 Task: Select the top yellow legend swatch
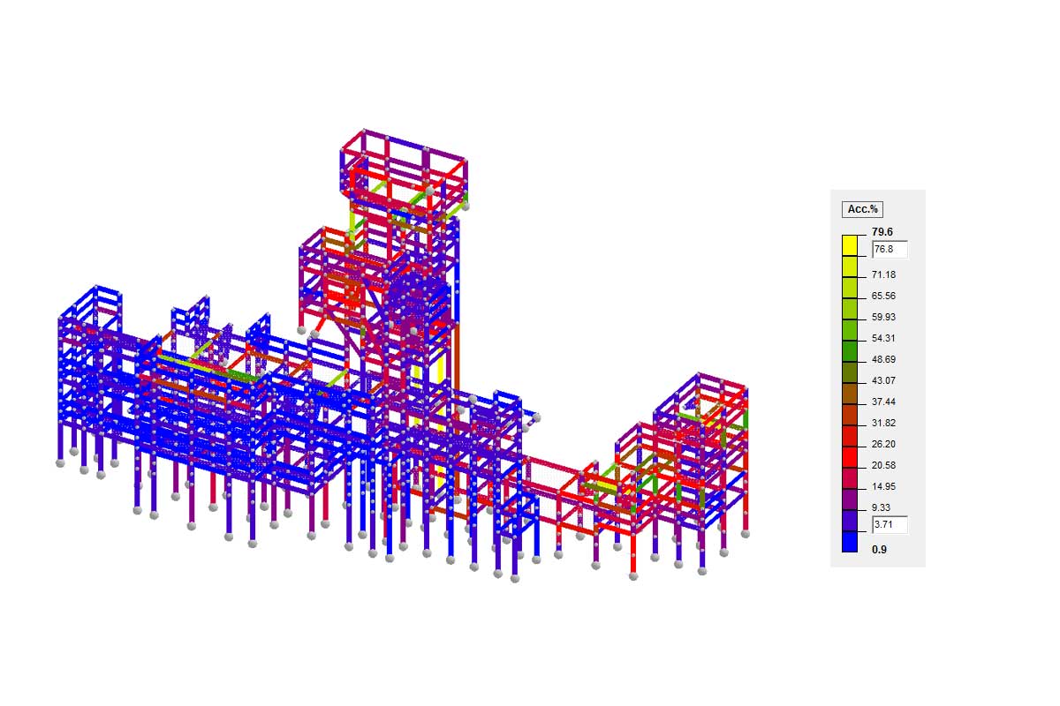pos(850,244)
